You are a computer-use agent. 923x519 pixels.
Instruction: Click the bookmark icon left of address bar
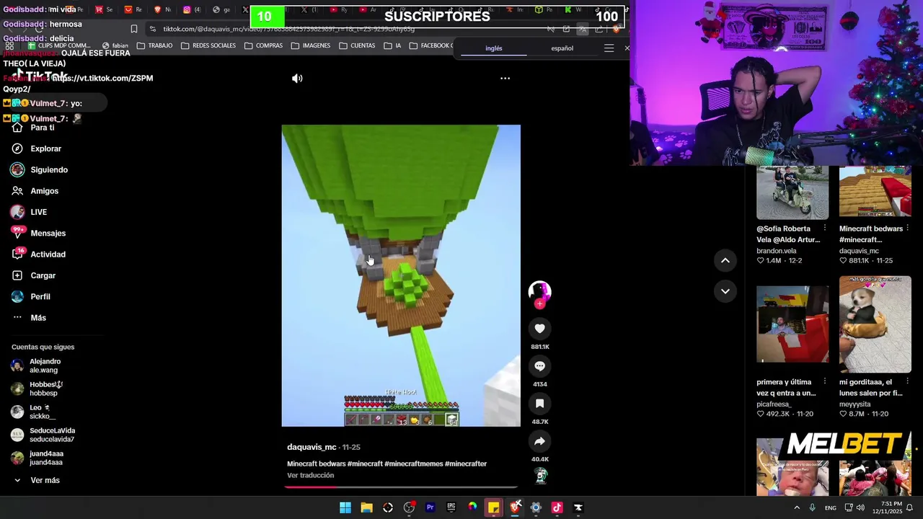tap(134, 29)
